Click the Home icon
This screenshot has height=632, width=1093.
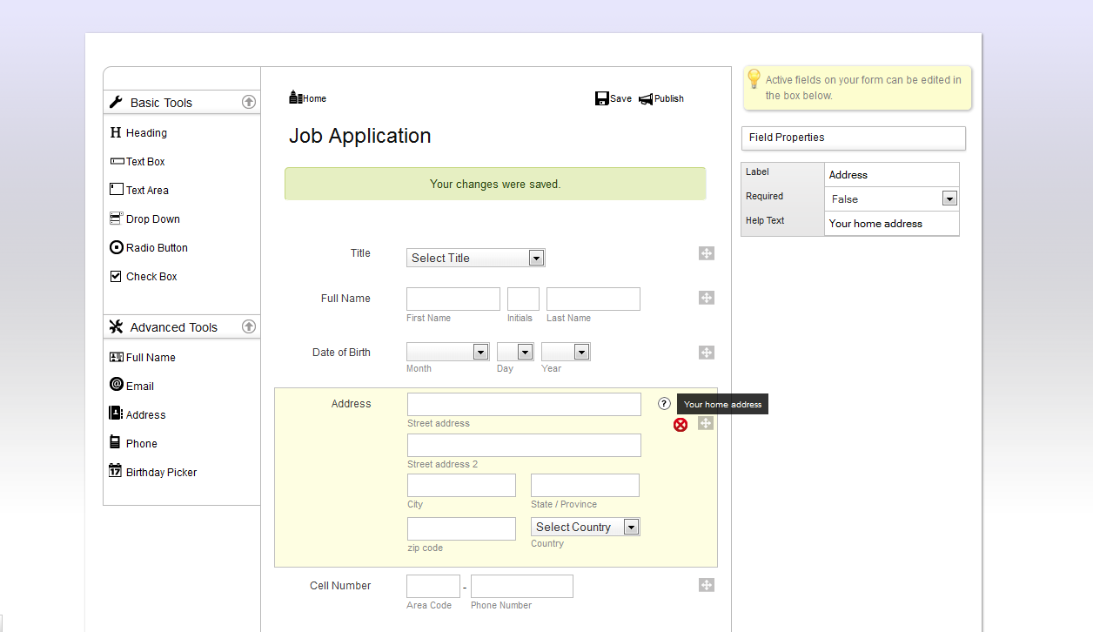[295, 97]
